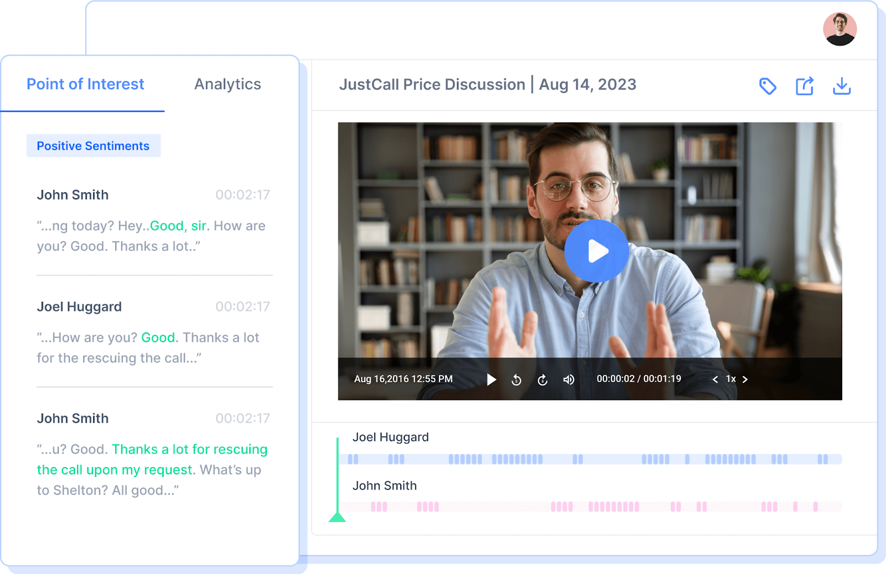
Task: Click the small play icon in player bar
Action: point(491,380)
